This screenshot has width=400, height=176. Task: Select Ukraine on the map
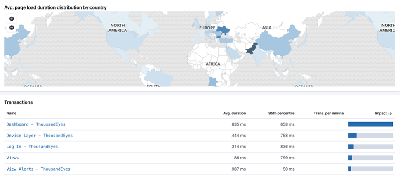pos(223,30)
